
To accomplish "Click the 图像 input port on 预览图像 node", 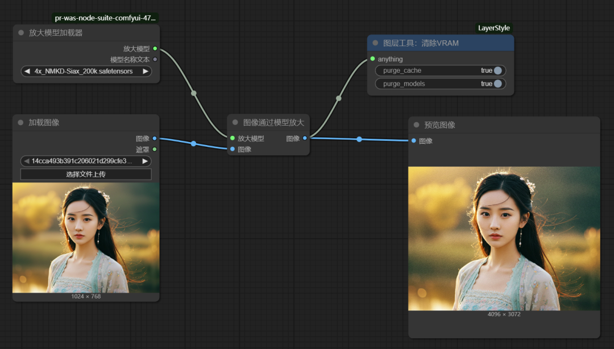I will coord(413,141).
